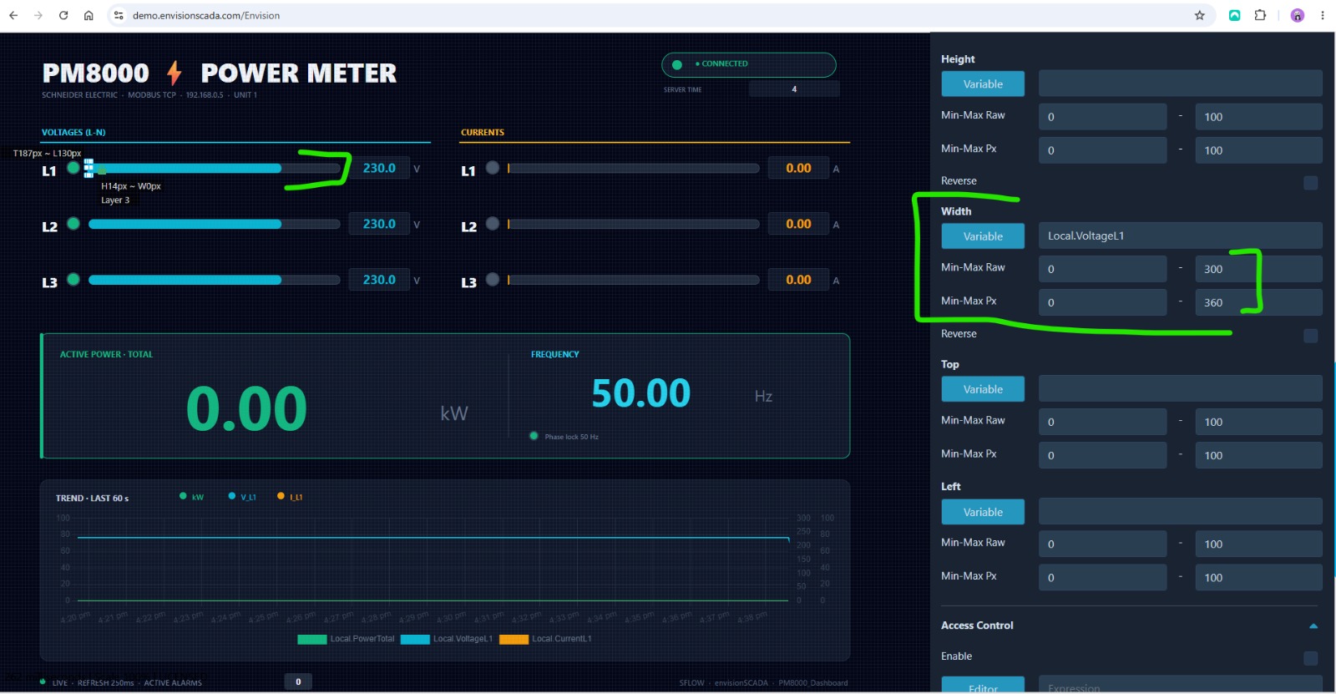Image resolution: width=1336 pixels, height=694 pixels.
Task: Select current L1 gray status dot
Action: pyautogui.click(x=493, y=168)
